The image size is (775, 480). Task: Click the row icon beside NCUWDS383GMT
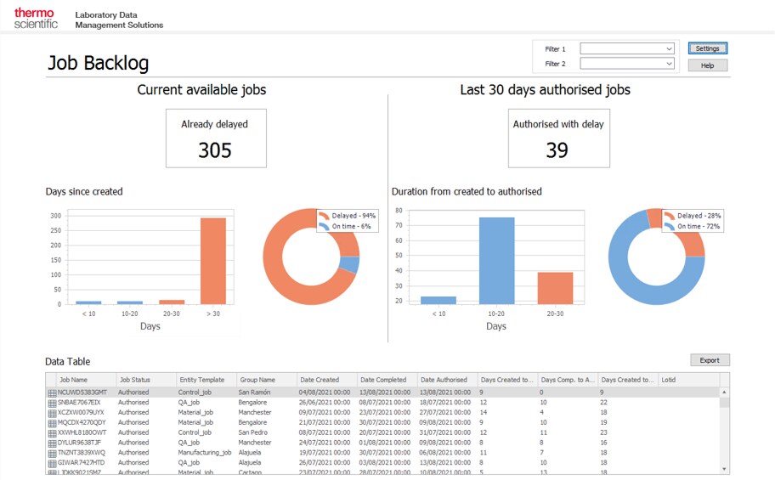52,392
